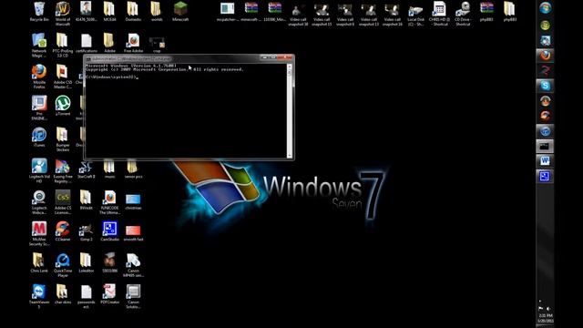
Task: Click Command Prompt scrollbar up arrow
Action: (x=290, y=67)
